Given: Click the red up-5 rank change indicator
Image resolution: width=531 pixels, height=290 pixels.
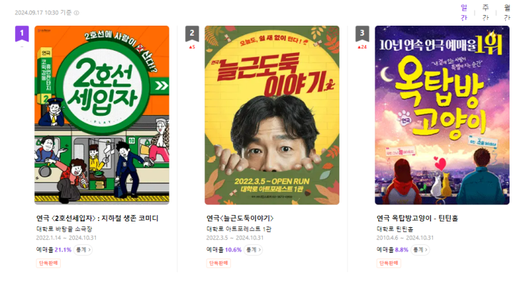Looking at the screenshot, I should 192,47.
